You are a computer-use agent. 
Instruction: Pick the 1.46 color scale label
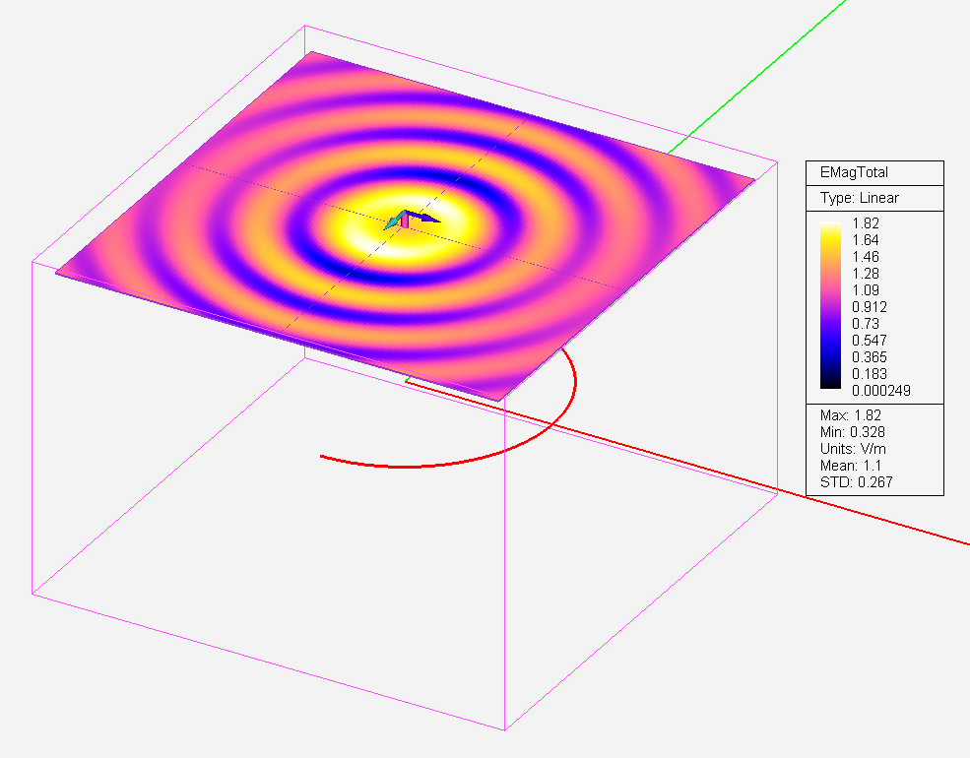[x=867, y=256]
